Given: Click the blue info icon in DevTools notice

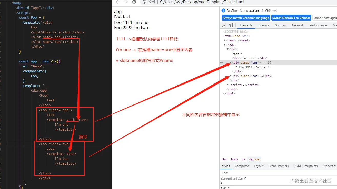Looking at the screenshot, I should [223, 11].
